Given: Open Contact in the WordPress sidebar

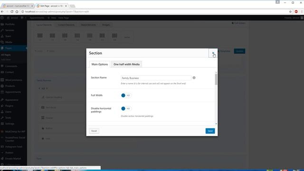Looking at the screenshot, I should (x=9, y=72).
